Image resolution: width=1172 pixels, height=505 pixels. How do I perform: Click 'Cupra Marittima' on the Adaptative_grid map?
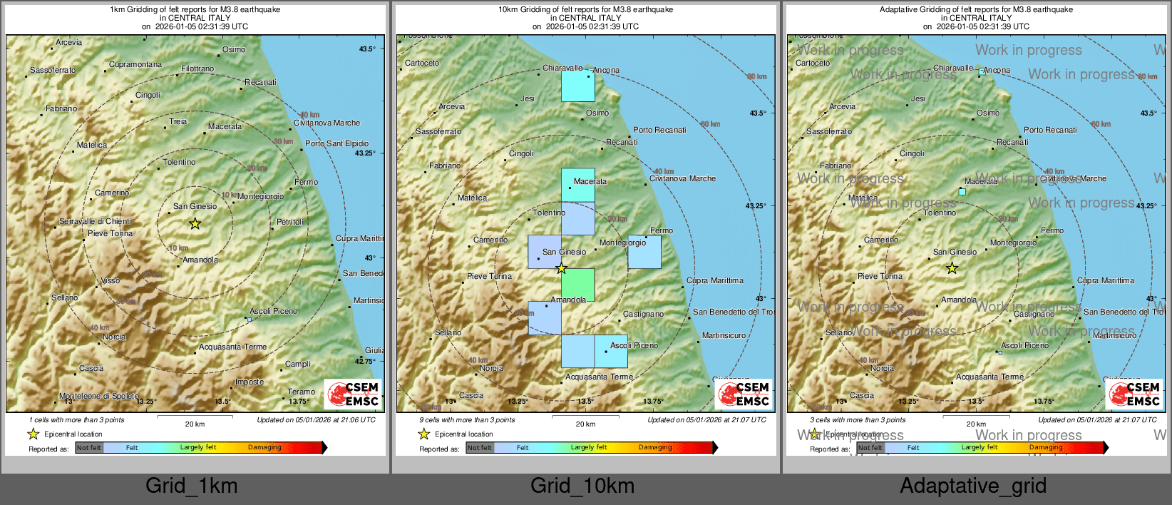coord(1106,280)
